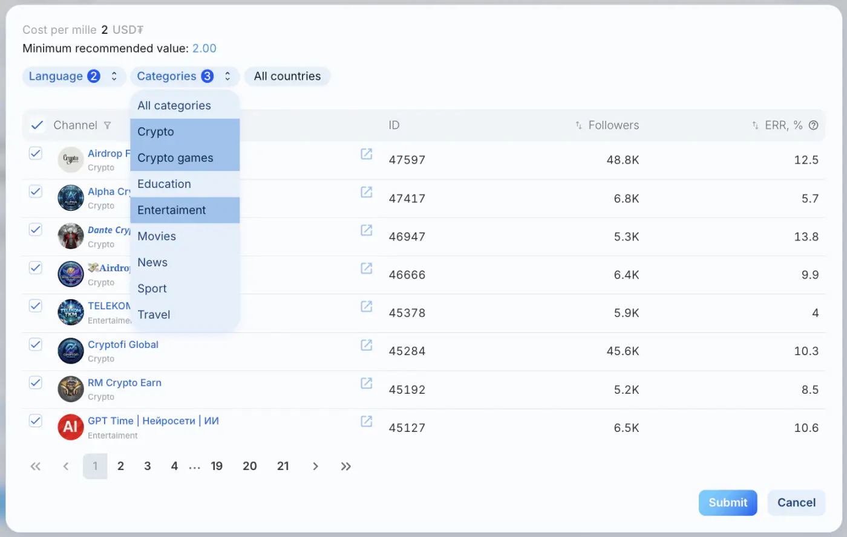Sort table by ERR, % column

coord(755,125)
